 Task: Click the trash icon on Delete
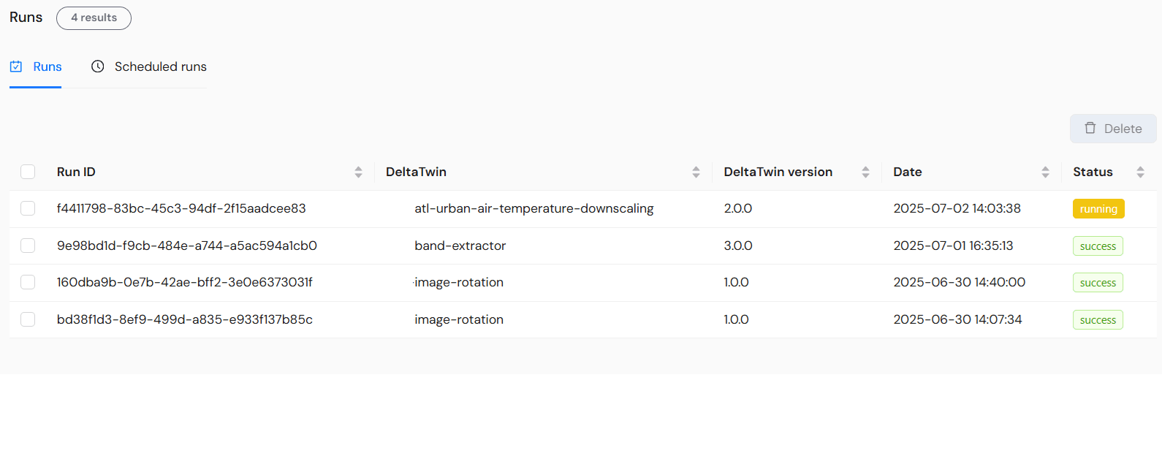(1090, 128)
